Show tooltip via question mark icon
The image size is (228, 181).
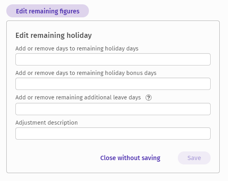(149, 97)
